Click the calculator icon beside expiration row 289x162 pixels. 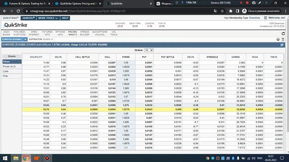coord(283,39)
